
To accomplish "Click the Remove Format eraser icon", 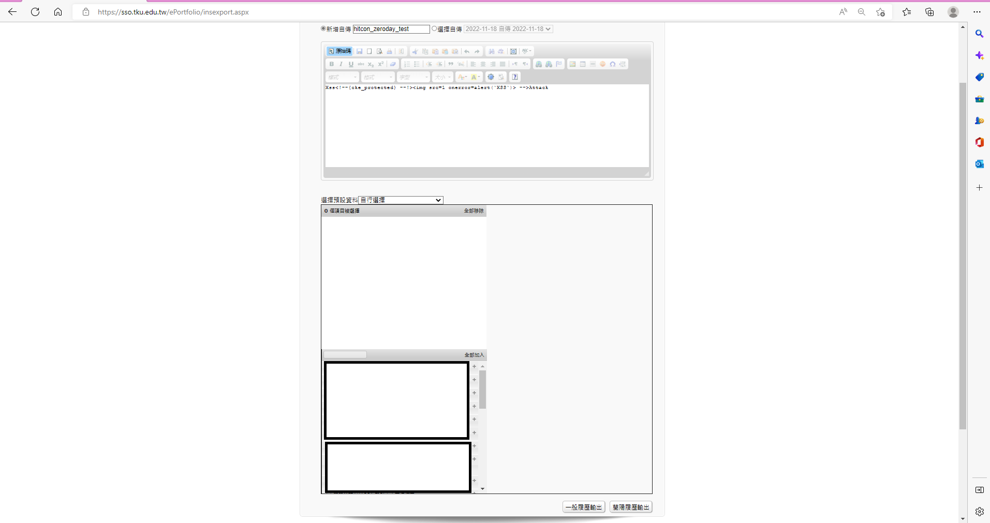I will pyautogui.click(x=393, y=64).
